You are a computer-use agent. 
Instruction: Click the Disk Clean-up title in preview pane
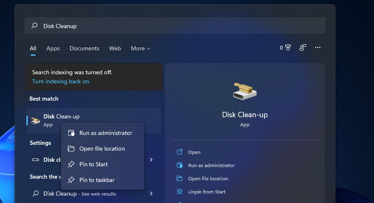coord(245,115)
